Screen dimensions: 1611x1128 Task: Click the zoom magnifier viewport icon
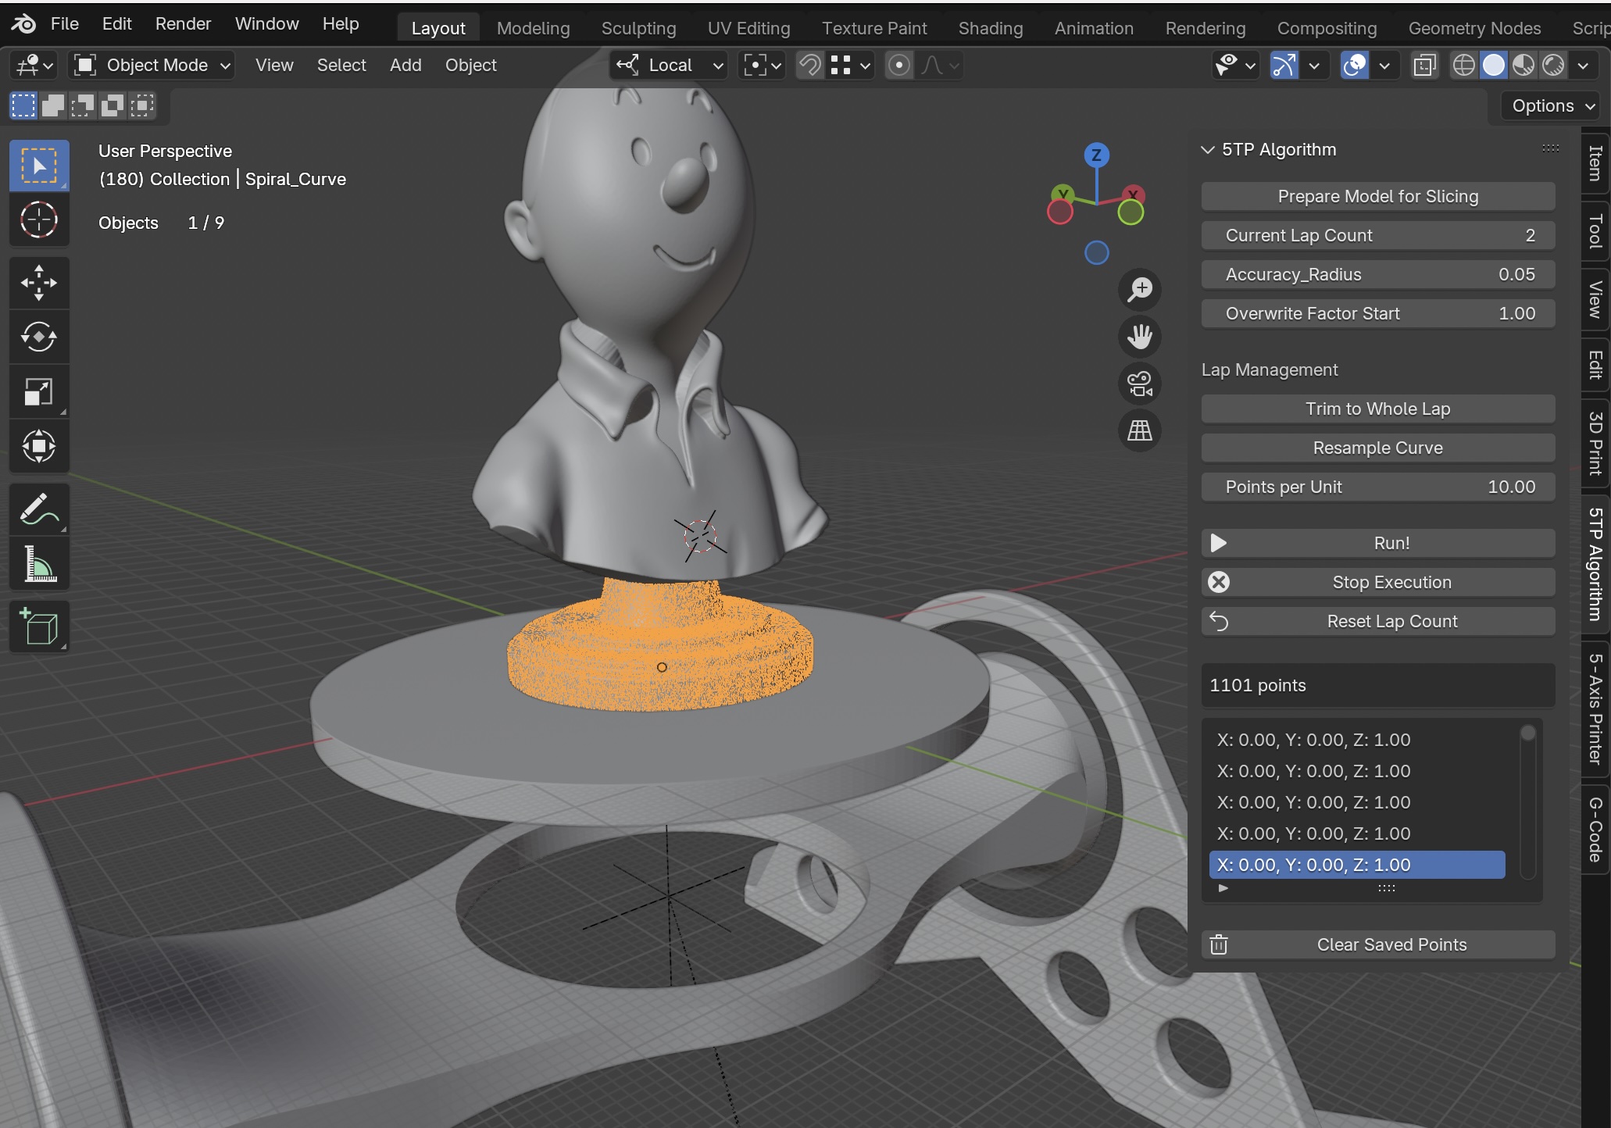click(1140, 290)
